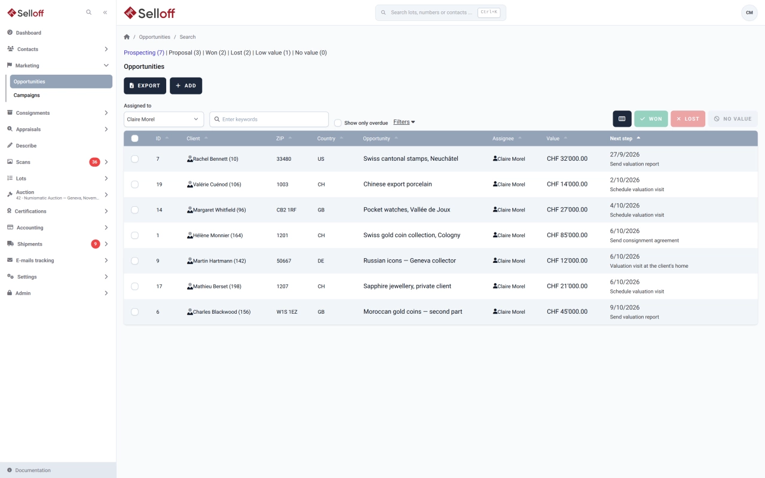
Task: Collapse the Marketing section chevron
Action: 106,65
